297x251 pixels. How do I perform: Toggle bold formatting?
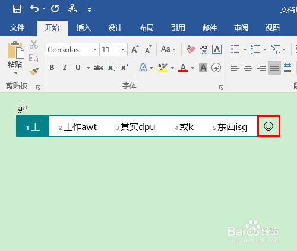click(52, 68)
